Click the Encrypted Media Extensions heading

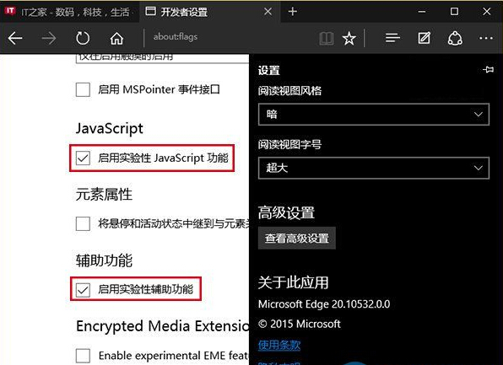pyautogui.click(x=162, y=326)
